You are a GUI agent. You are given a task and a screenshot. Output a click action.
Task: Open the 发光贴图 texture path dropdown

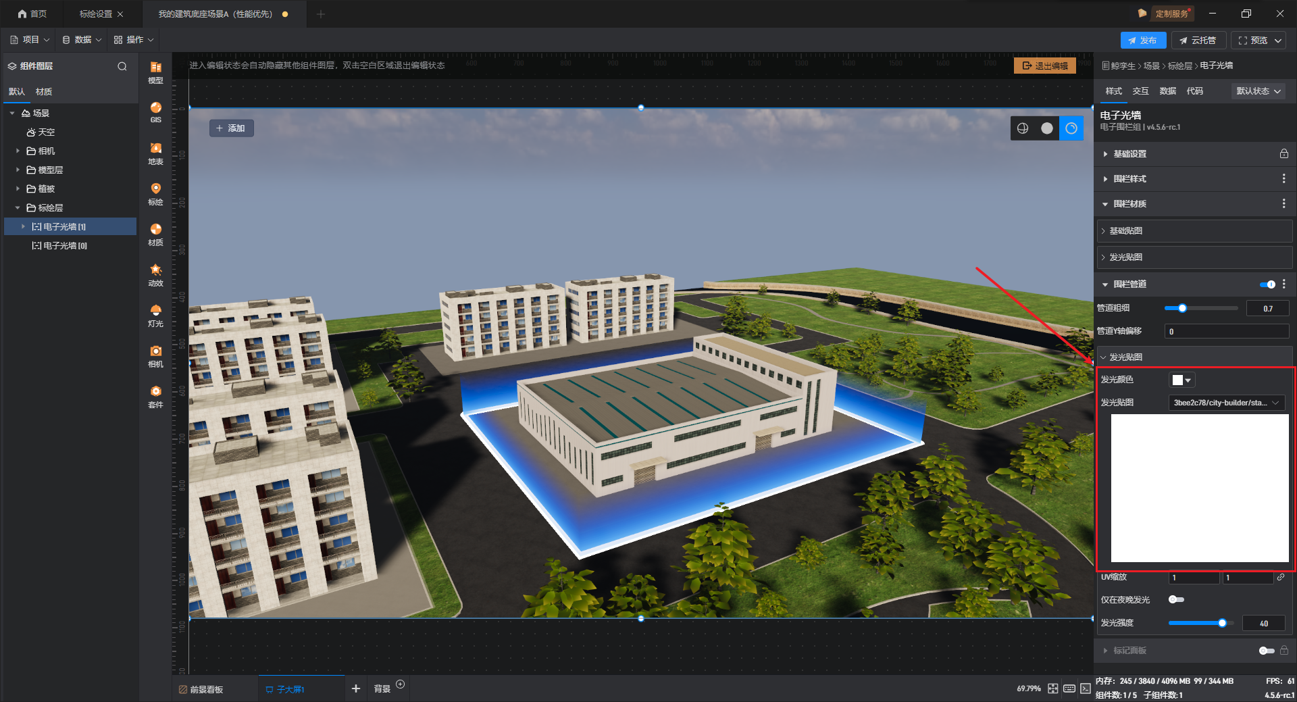point(1227,403)
